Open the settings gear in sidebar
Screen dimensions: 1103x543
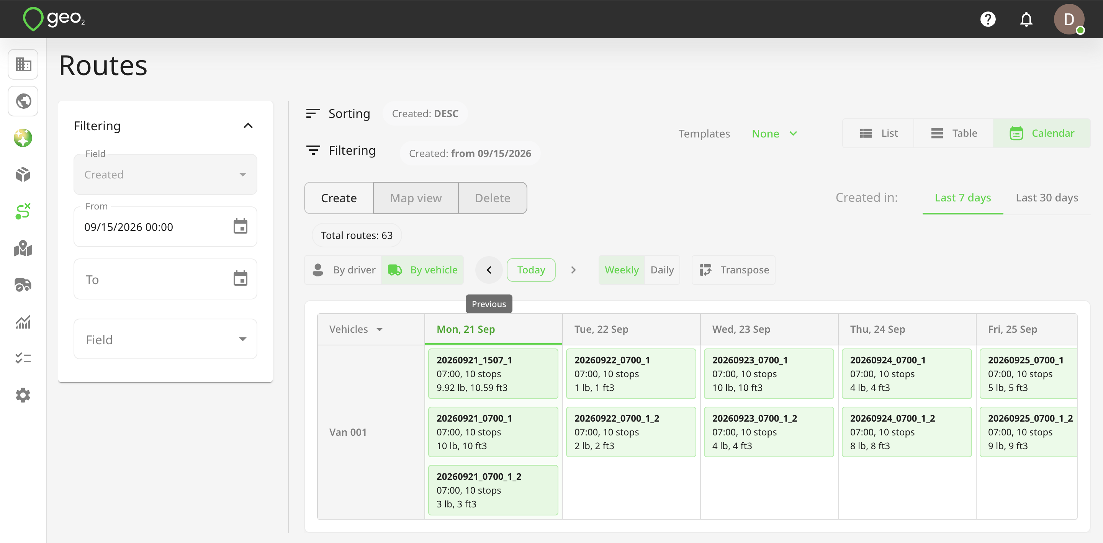click(23, 395)
